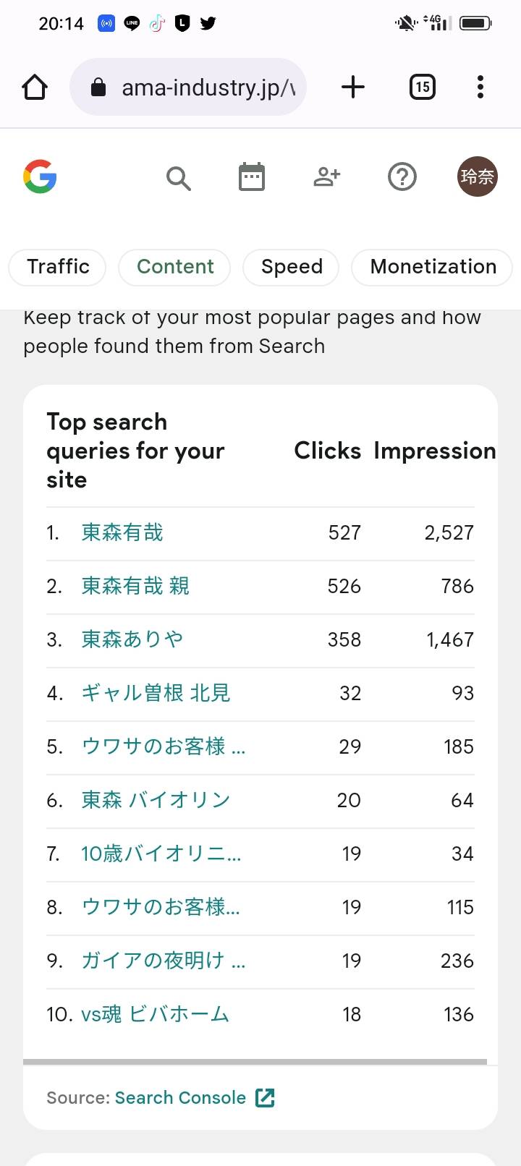Click the table's horizontal scrollbar
Viewport: 521px width, 1166px height.
255,1062
